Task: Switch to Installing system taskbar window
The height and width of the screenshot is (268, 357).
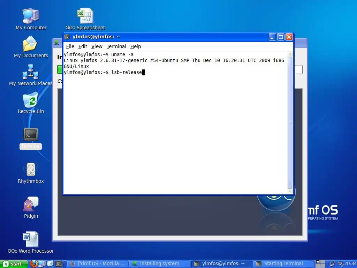Action: (160, 264)
